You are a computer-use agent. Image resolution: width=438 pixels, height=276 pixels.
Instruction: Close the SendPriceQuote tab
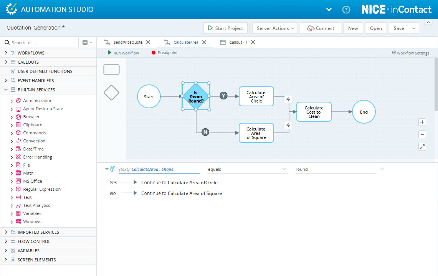point(148,42)
